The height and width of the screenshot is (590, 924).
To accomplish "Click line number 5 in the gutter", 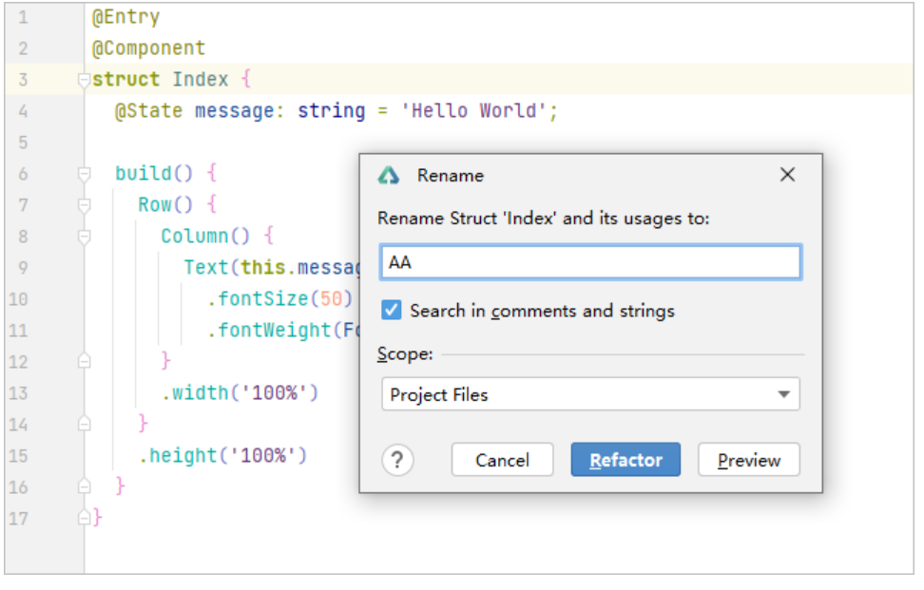I will pyautogui.click(x=23, y=143).
